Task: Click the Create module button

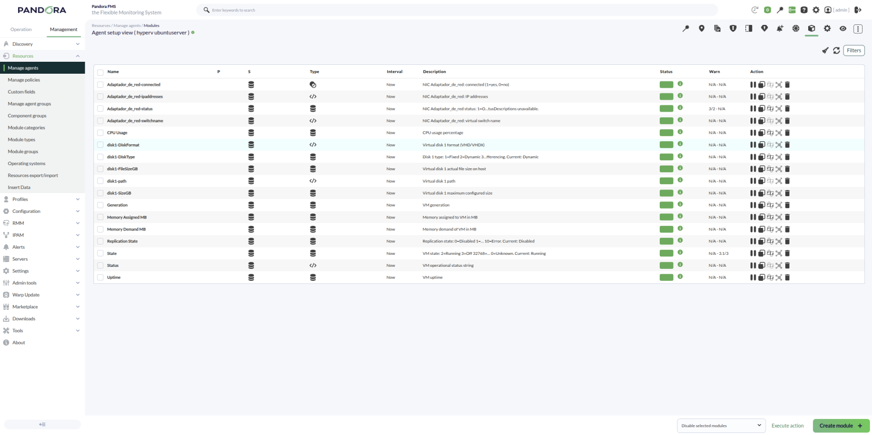Action: (x=841, y=426)
